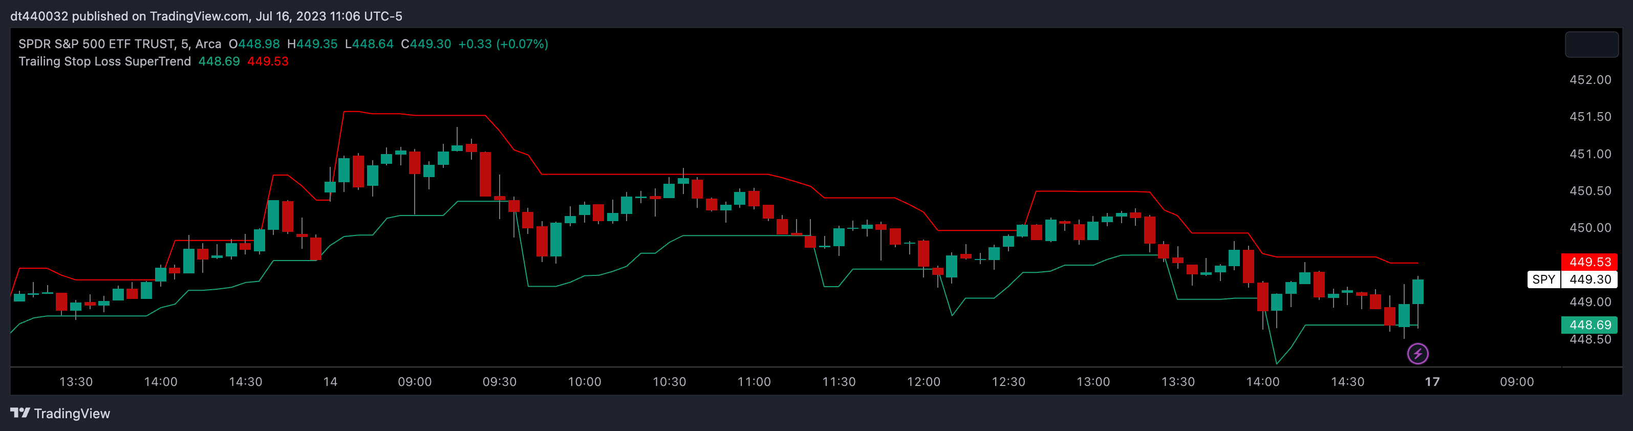This screenshot has width=1633, height=431.
Task: Click the 449.00 price scale label
Action: [1590, 303]
